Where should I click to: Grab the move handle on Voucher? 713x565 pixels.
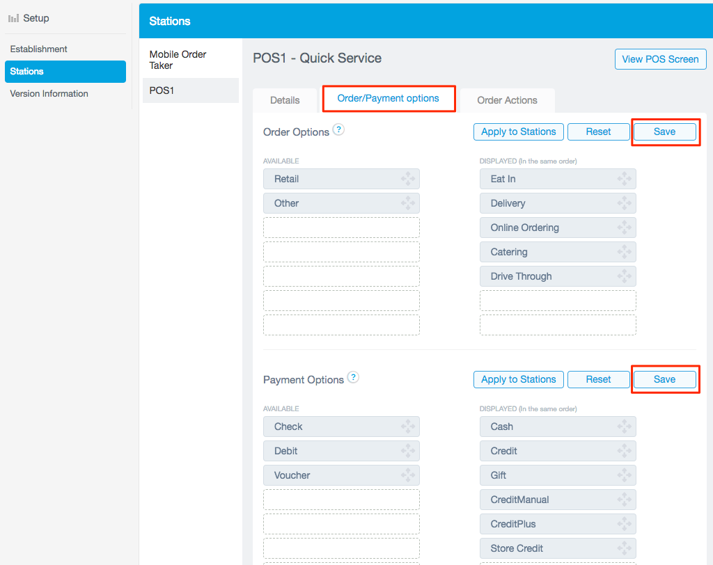point(407,475)
